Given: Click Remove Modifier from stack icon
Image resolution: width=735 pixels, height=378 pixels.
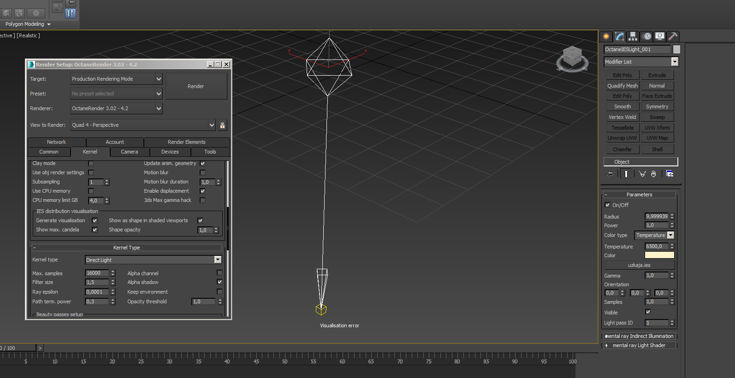Looking at the screenshot, I should click(x=653, y=174).
